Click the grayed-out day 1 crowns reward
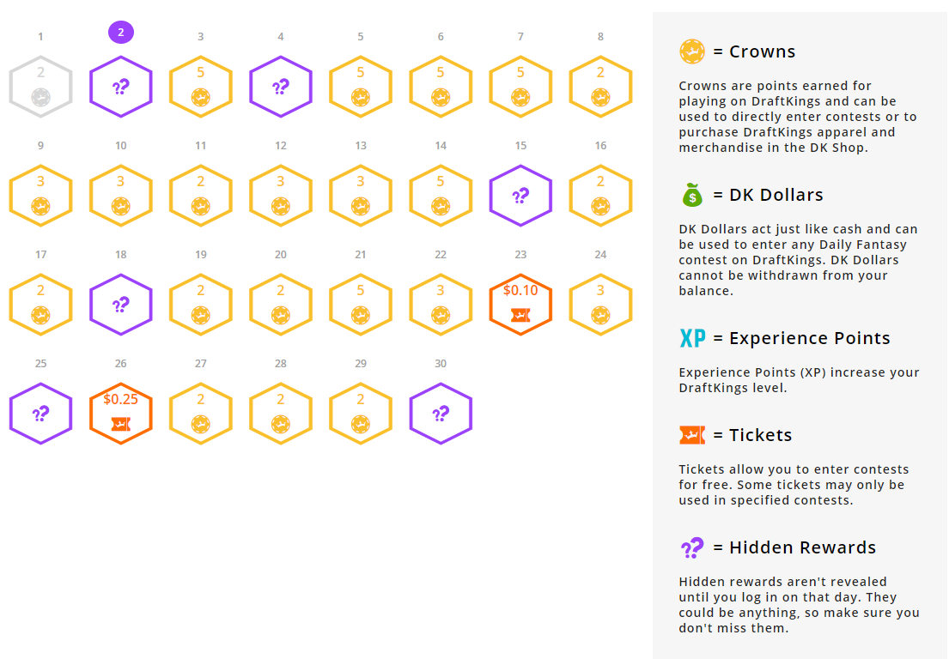 click(40, 87)
